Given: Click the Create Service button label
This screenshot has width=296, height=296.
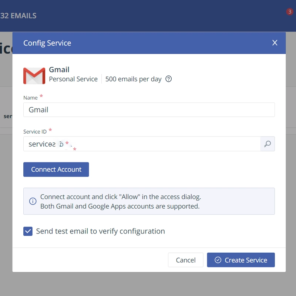Looking at the screenshot, I should [246, 260].
